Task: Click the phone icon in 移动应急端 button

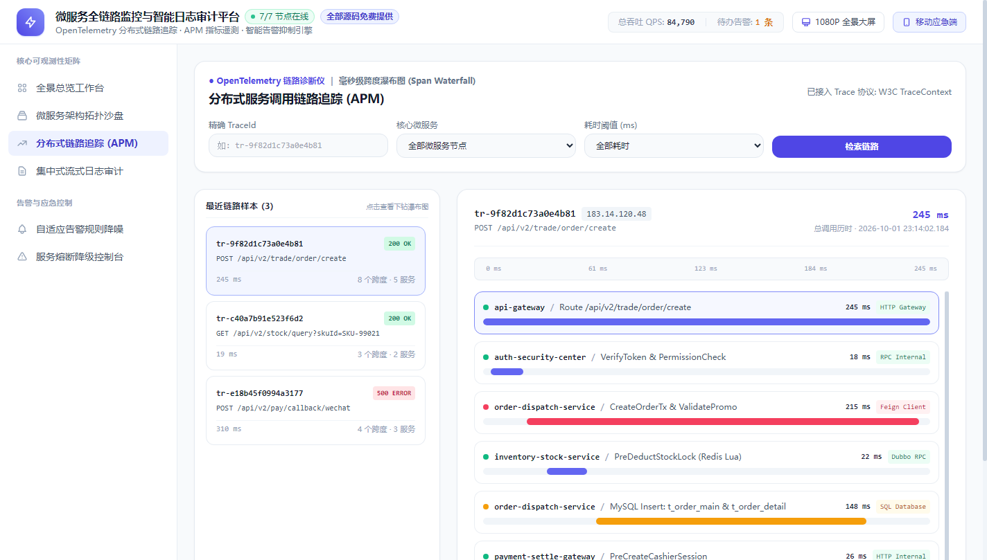Action: click(907, 22)
